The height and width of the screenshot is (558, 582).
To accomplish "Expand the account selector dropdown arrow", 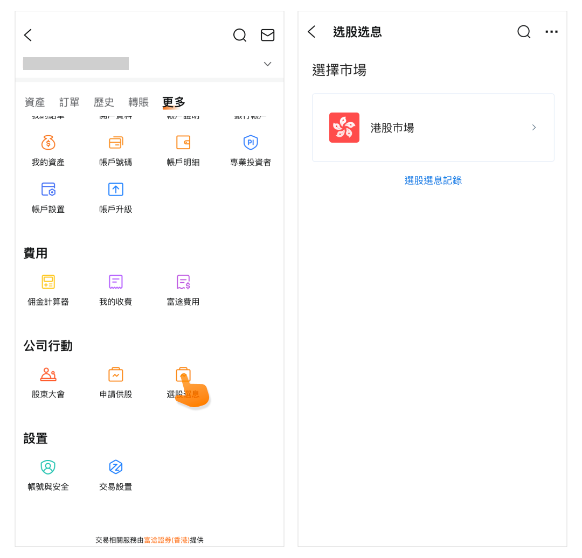I will 267,64.
